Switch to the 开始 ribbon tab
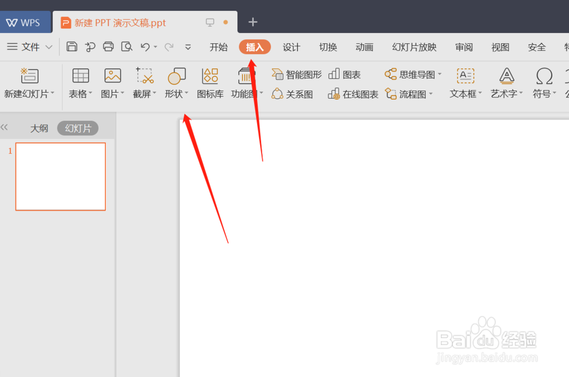This screenshot has height=377, width=569. coord(218,47)
